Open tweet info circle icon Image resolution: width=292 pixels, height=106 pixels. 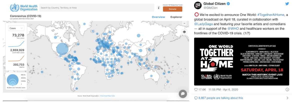pyautogui.click(x=287, y=89)
